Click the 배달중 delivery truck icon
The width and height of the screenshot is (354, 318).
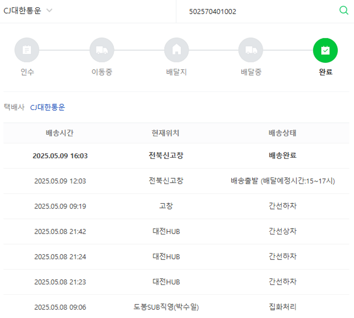[251, 50]
